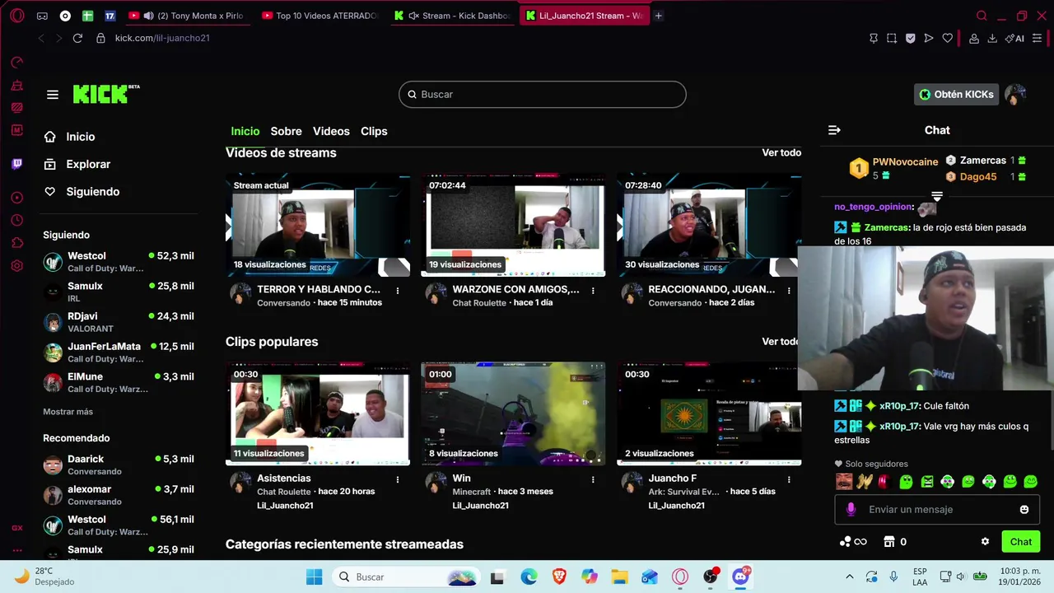Open new tab with plus button
The image size is (1054, 593).
[658, 16]
